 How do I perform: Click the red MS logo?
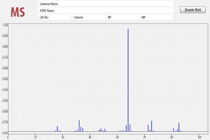click(x=18, y=12)
